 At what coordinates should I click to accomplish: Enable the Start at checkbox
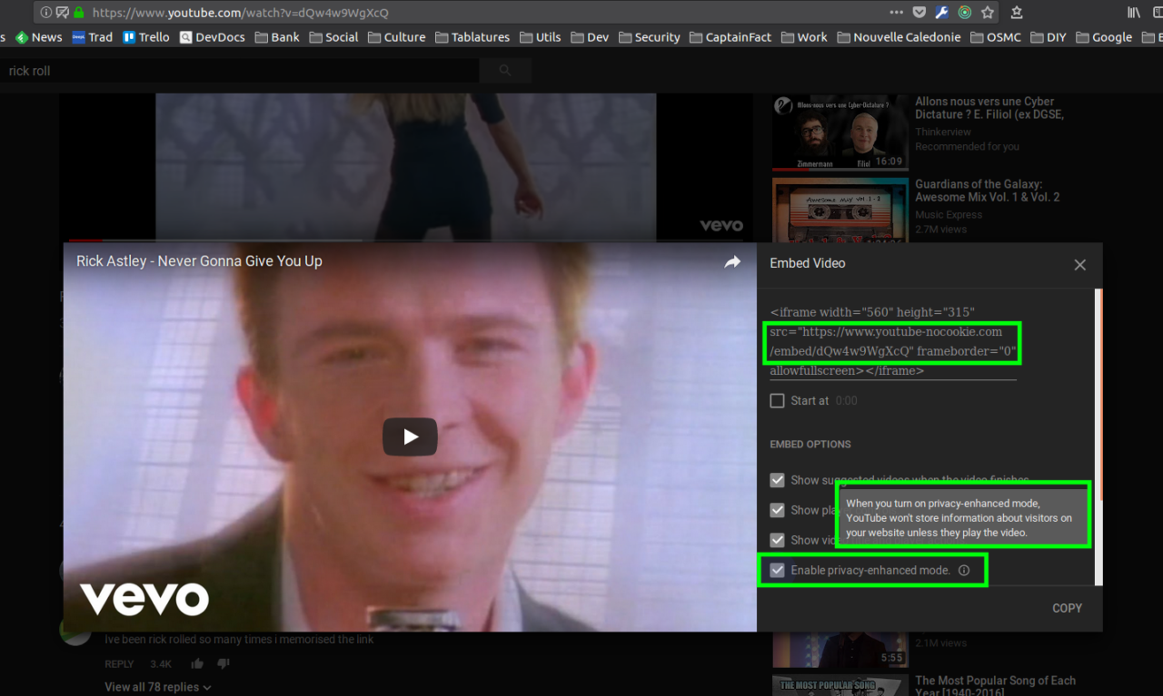click(x=777, y=401)
